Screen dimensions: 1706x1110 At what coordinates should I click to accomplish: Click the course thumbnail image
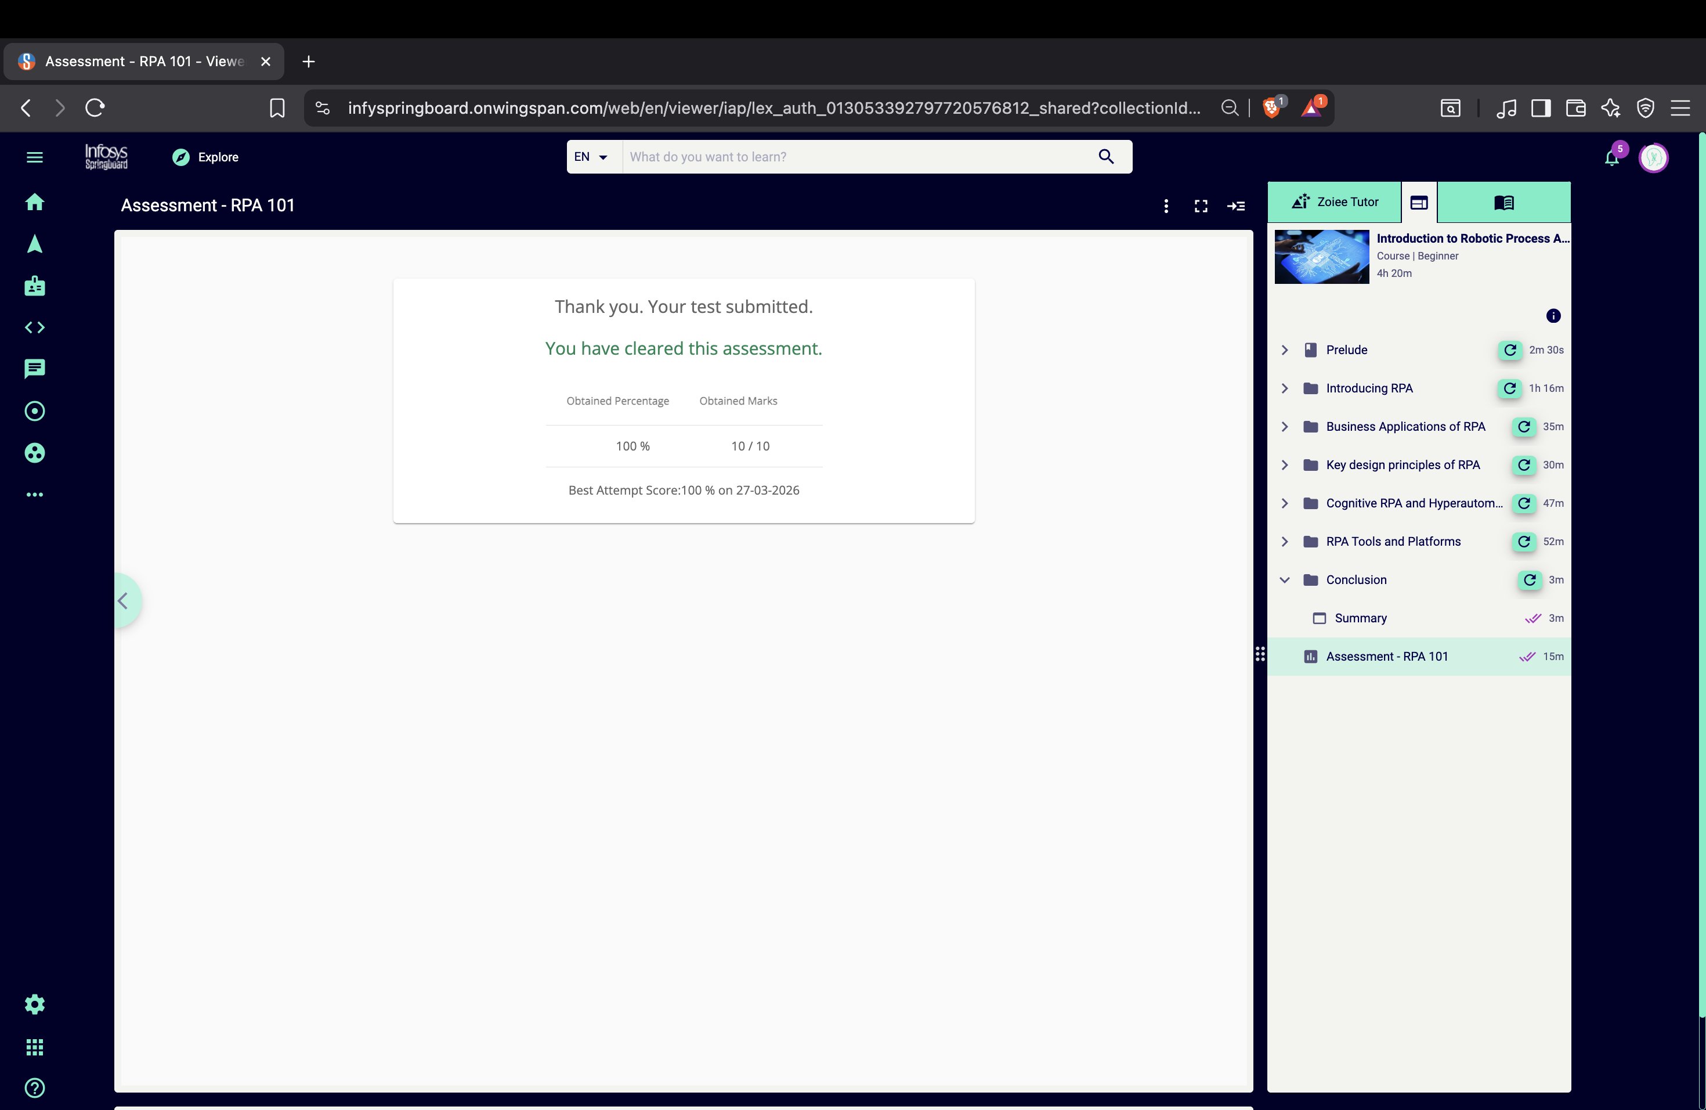[1321, 257]
